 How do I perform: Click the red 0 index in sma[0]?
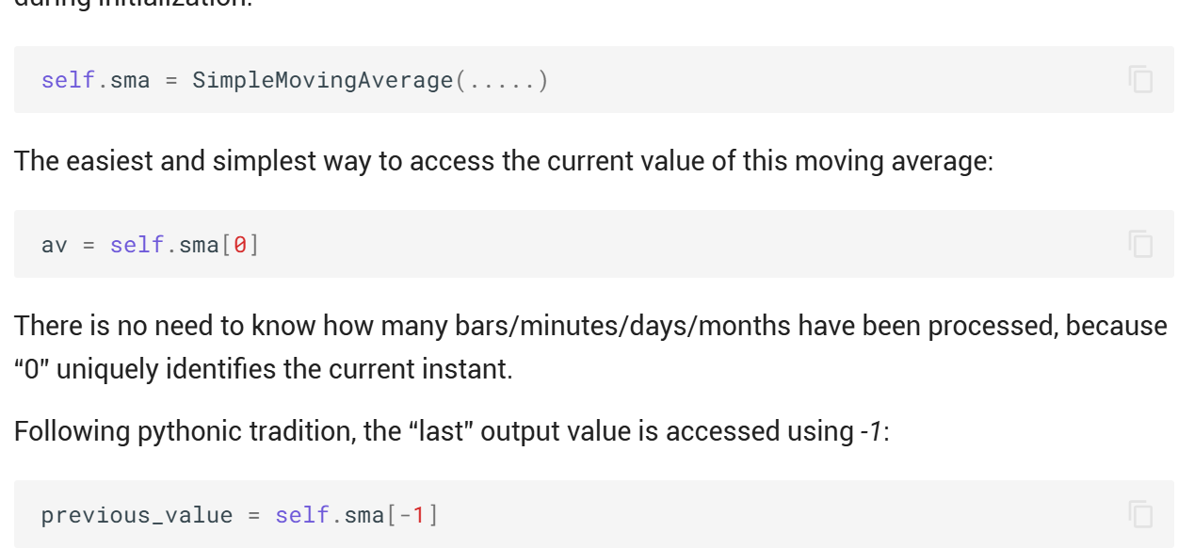pos(240,245)
